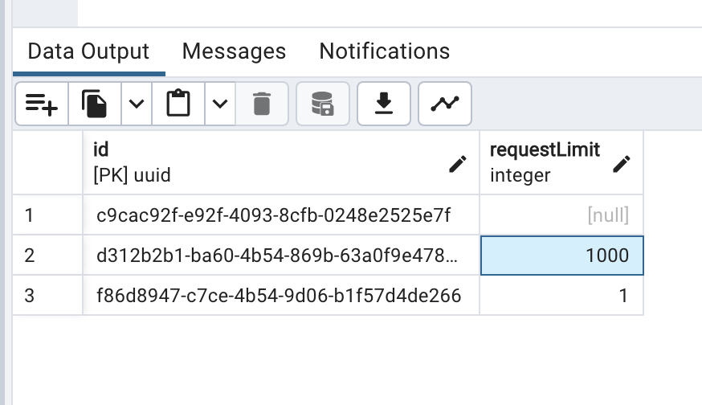Screen dimensions: 702x405
Task: Click the uuid cell starting with f86d8947
Action: [281, 296]
